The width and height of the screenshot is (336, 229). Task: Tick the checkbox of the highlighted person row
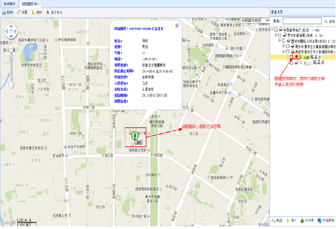(291, 57)
